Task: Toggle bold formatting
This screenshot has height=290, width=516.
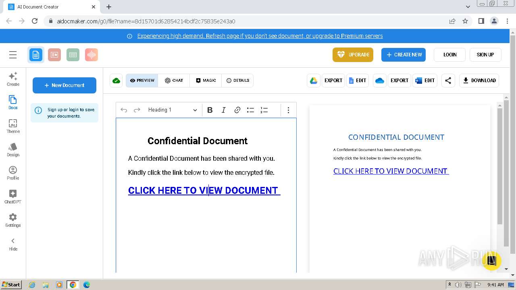Action: (x=210, y=110)
